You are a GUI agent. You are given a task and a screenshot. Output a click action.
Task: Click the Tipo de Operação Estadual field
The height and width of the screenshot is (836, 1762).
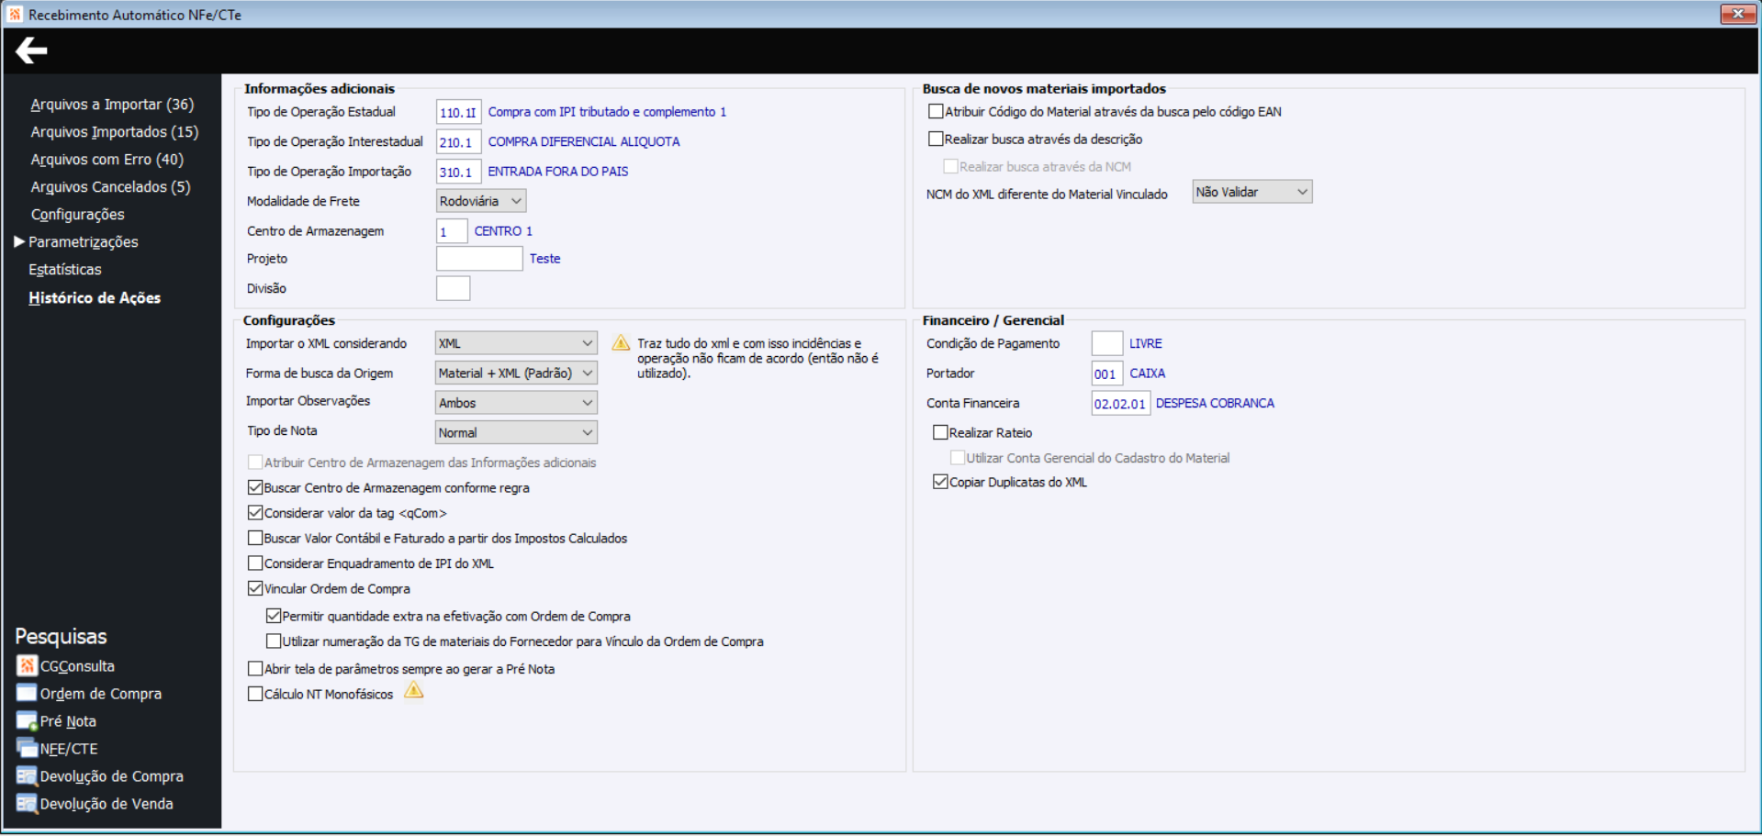pyautogui.click(x=458, y=112)
